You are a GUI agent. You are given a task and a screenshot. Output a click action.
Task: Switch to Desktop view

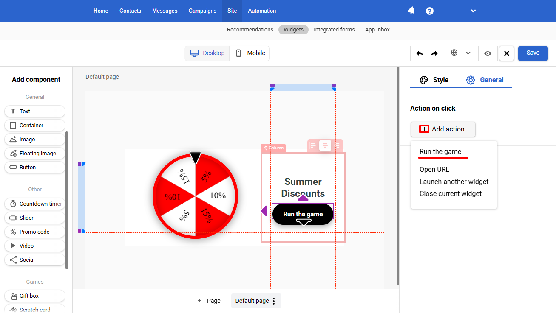[x=207, y=53]
